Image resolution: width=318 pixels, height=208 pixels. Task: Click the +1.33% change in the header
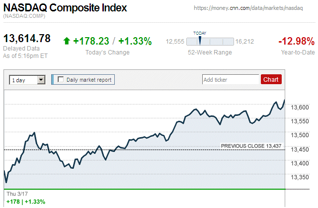pos(135,41)
